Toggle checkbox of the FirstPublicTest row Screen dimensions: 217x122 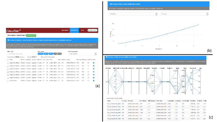[8, 81]
